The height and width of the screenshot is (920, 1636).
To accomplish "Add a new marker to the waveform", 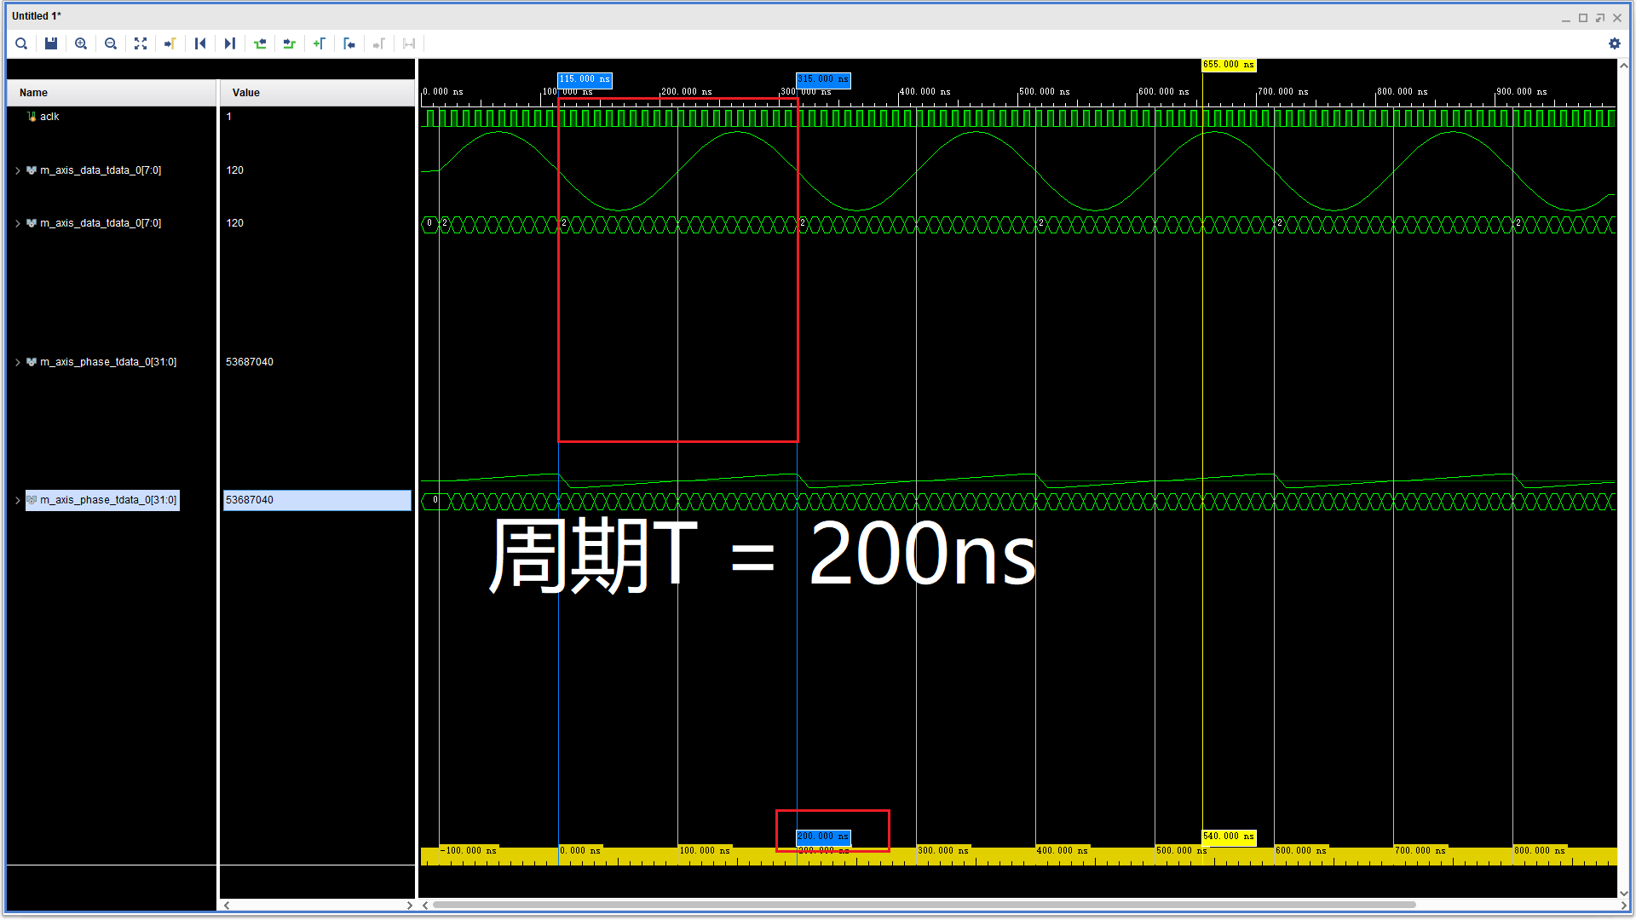I will pos(320,43).
